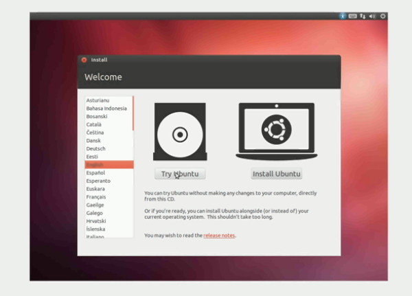Pick Español as the installer language
The height and width of the screenshot is (296, 412).
pyautogui.click(x=95, y=173)
